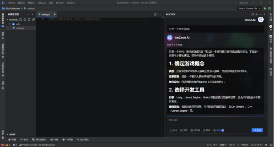The height and width of the screenshot is (147, 274).
Task: Close the explorer side panel
Action: point(32,14)
